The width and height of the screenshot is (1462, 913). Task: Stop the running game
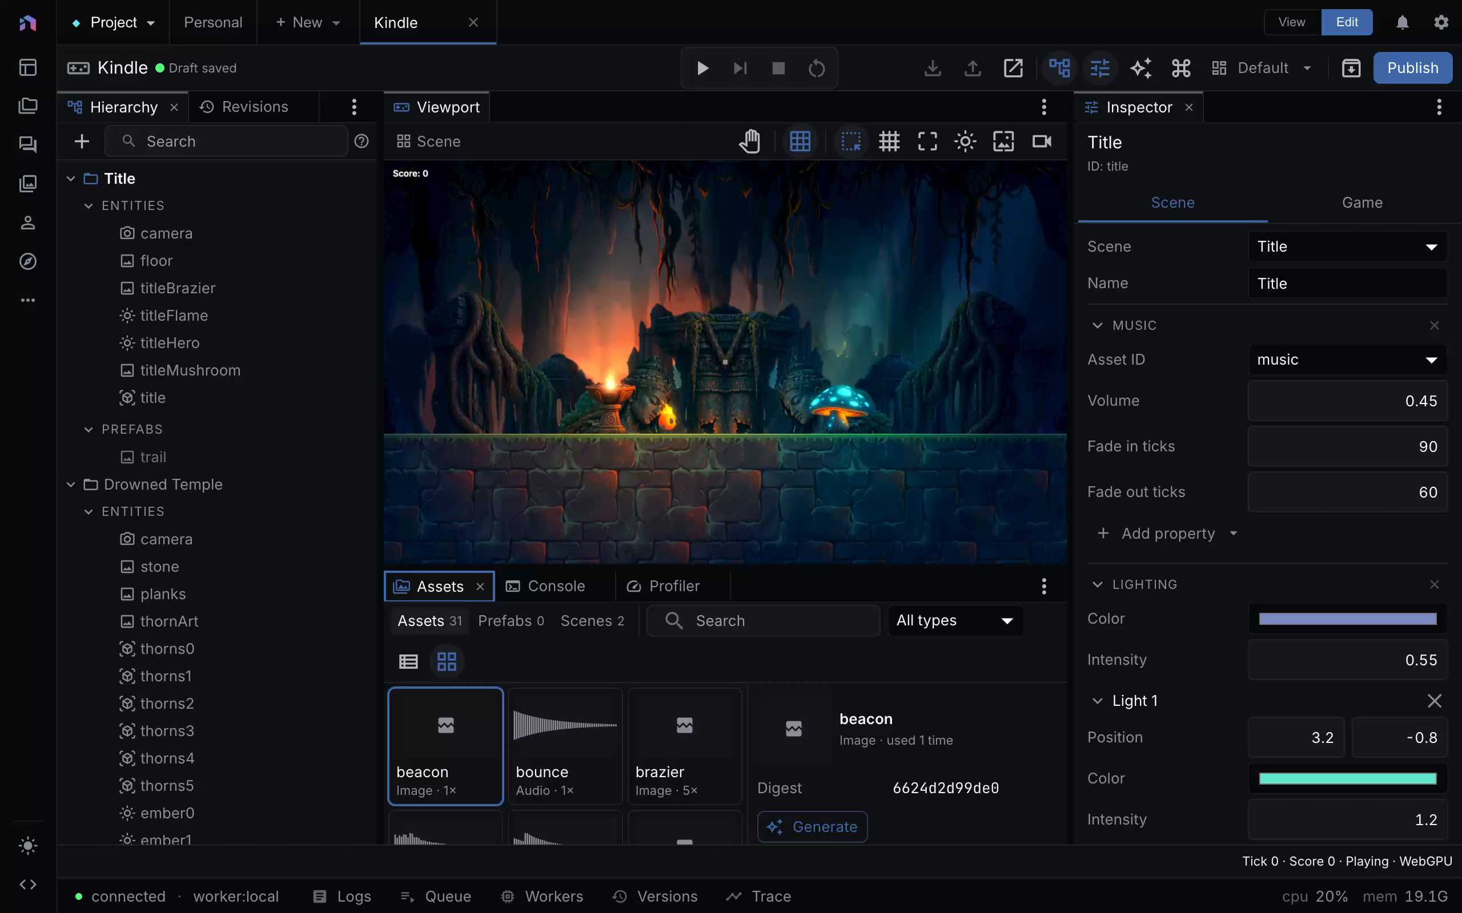pyautogui.click(x=778, y=68)
